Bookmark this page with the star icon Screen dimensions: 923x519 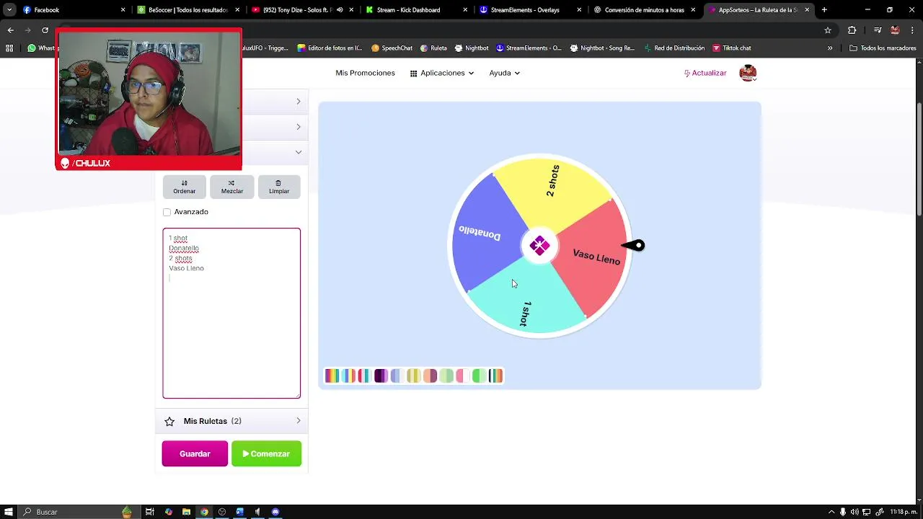tap(828, 30)
